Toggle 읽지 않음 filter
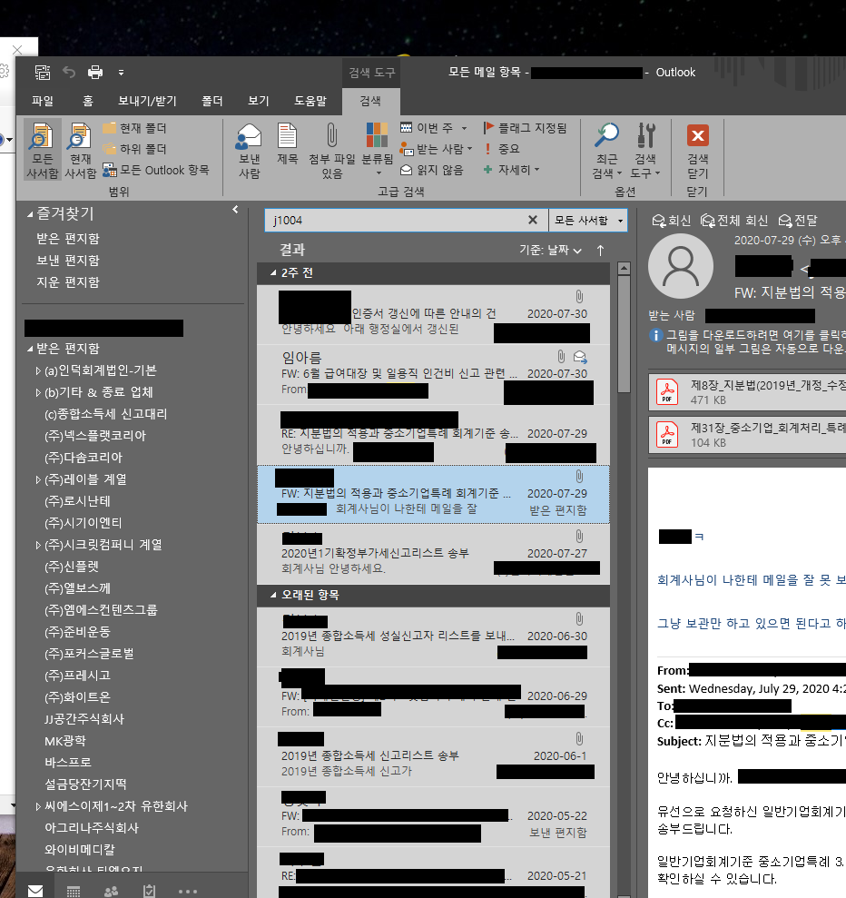This screenshot has width=846, height=898. (x=431, y=170)
